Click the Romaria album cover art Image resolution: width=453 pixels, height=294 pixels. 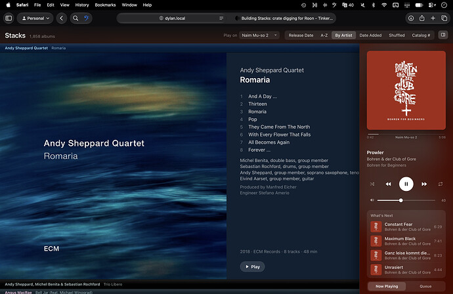(113, 166)
